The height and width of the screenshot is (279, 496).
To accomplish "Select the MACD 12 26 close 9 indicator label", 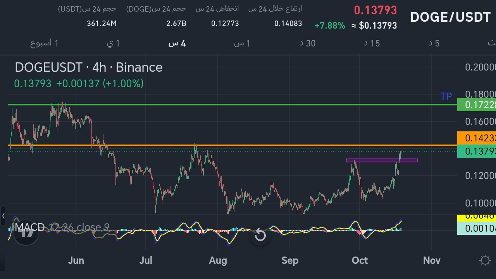I will pyautogui.click(x=62, y=227).
